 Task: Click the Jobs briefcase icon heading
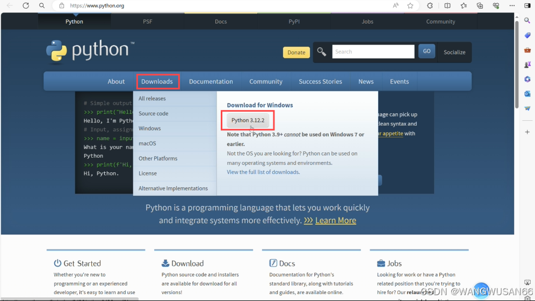coord(381,263)
